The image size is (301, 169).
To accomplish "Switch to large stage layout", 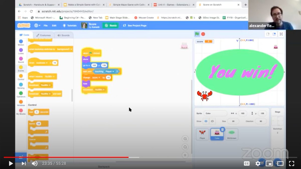I will pyautogui.click(x=274, y=34).
